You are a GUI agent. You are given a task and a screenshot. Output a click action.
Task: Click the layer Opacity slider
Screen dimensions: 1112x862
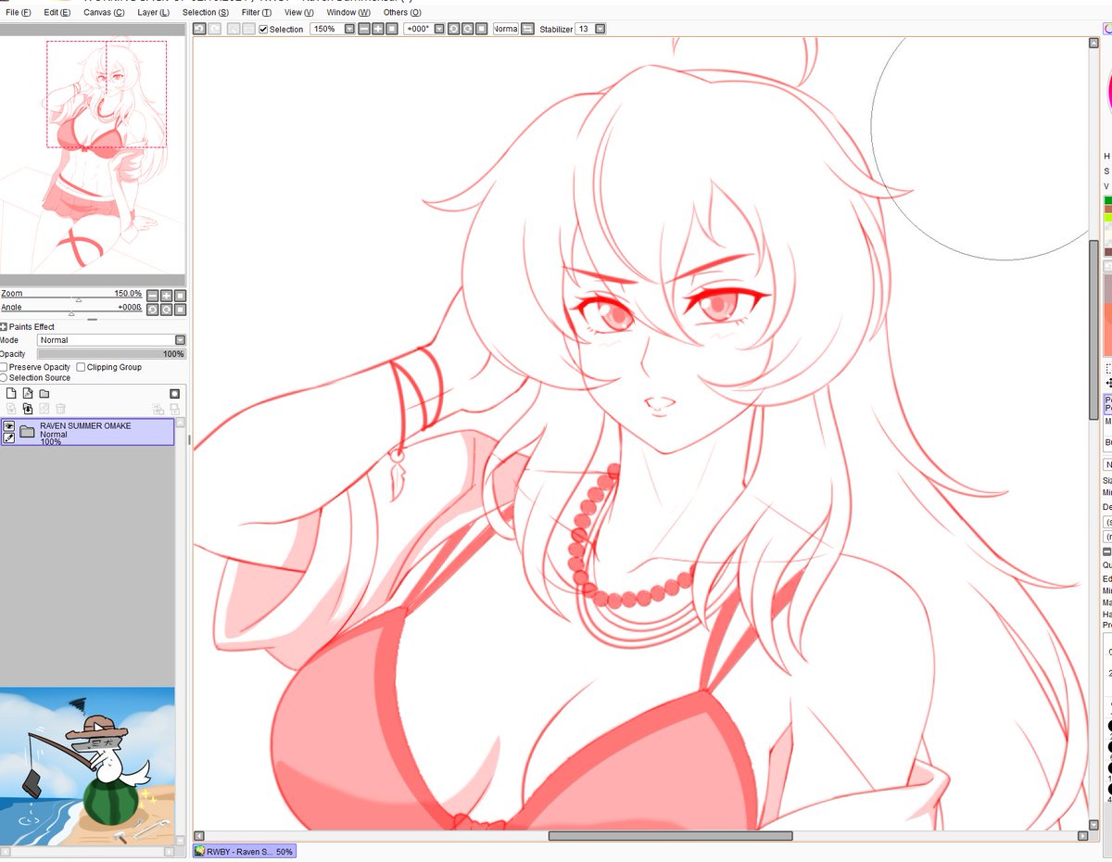click(111, 354)
